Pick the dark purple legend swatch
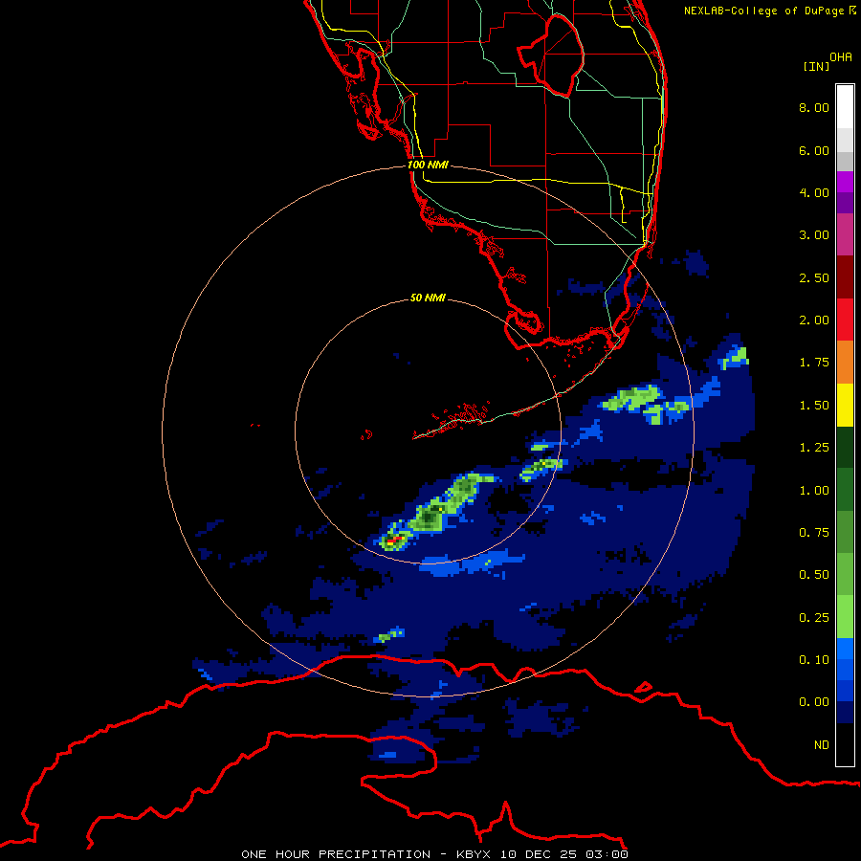Screen dimensions: 861x861 click(x=845, y=203)
